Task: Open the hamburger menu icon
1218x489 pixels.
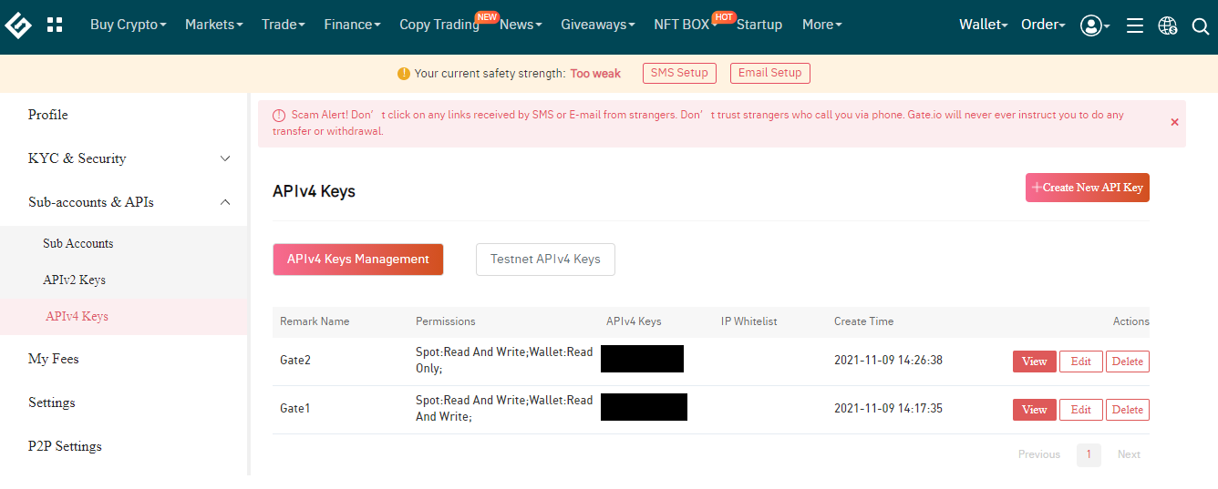Action: point(1135,25)
